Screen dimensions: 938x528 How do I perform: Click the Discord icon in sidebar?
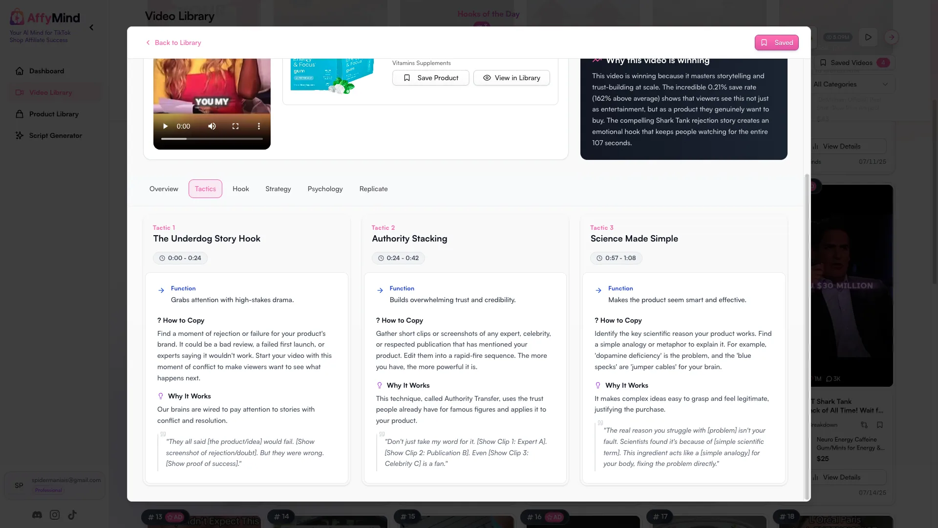(x=37, y=515)
